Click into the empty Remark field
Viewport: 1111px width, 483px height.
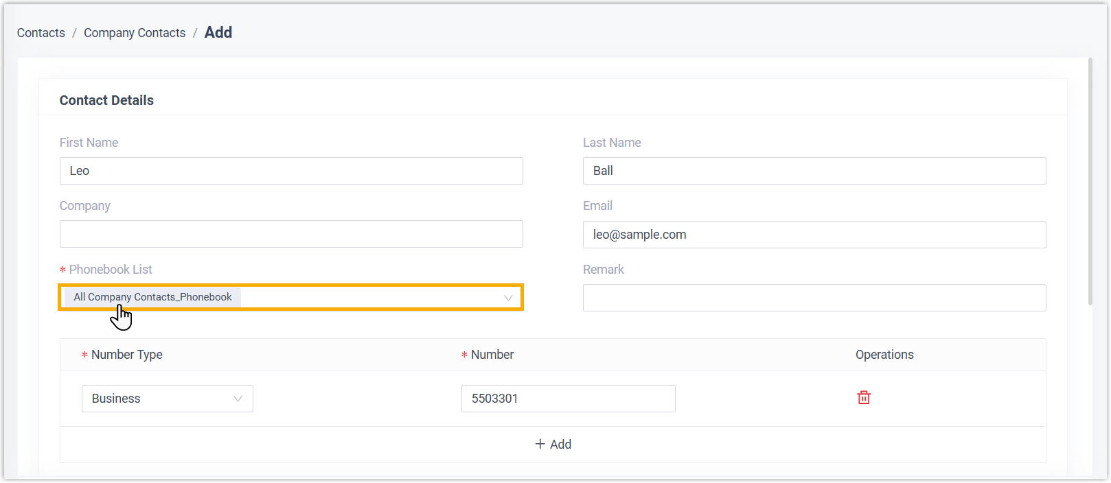click(814, 298)
